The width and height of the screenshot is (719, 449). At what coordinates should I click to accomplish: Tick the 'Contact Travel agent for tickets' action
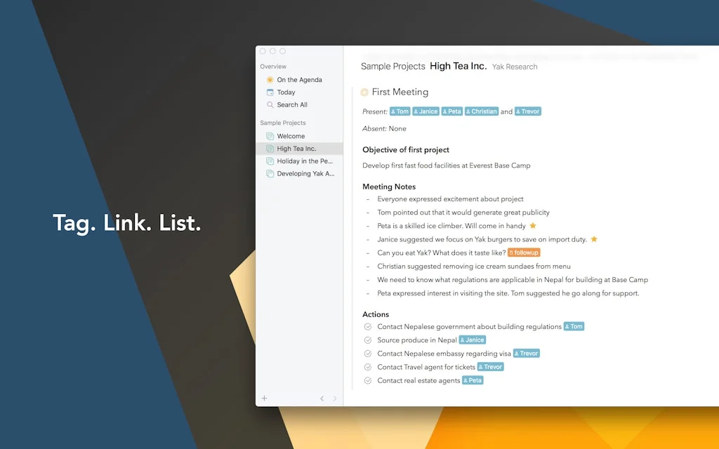367,367
